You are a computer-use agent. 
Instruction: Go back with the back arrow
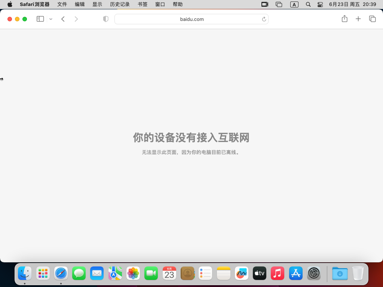click(x=63, y=19)
